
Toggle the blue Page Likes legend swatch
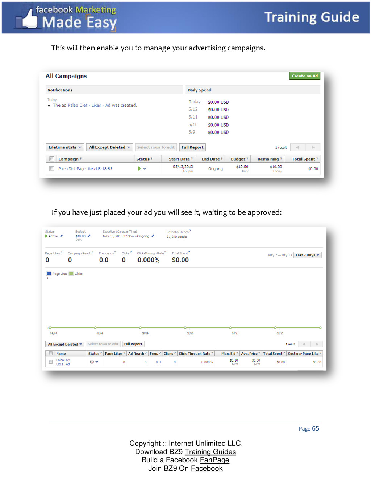[49, 274]
